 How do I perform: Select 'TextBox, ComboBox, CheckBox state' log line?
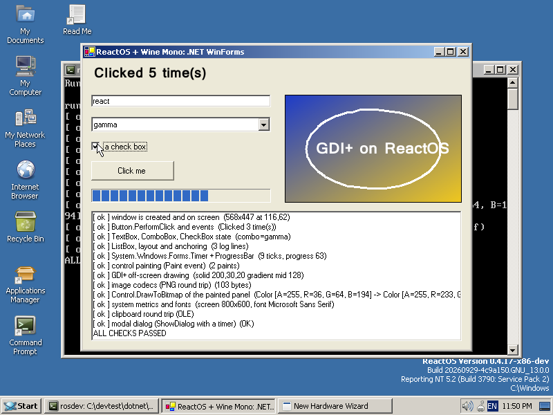(276, 237)
